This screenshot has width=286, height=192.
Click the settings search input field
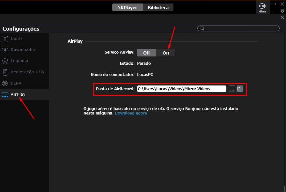pyautogui.click(x=241, y=28)
